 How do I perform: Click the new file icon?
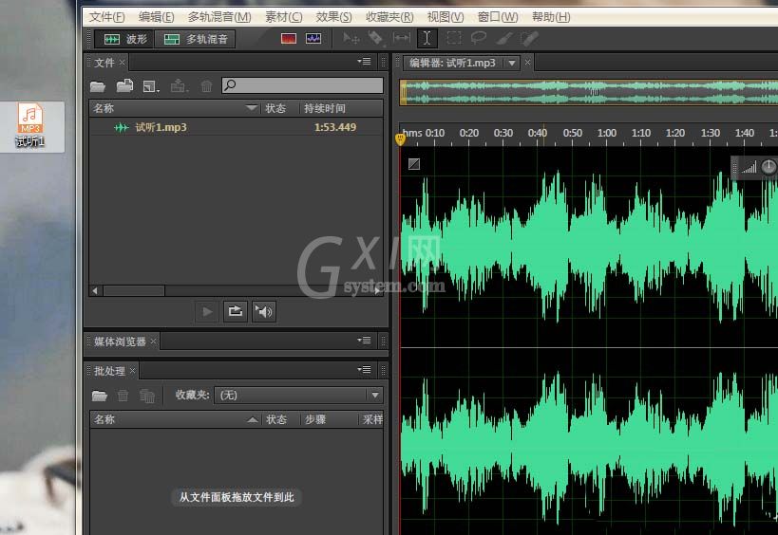pos(151,86)
